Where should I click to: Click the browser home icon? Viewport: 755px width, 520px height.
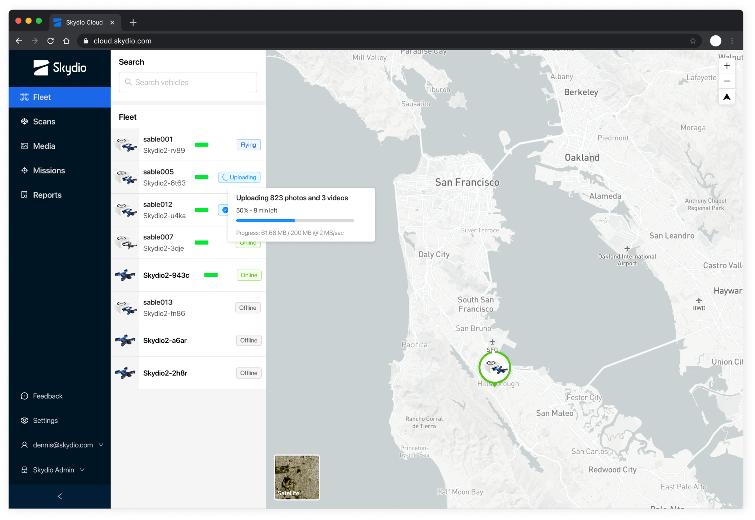click(x=66, y=41)
